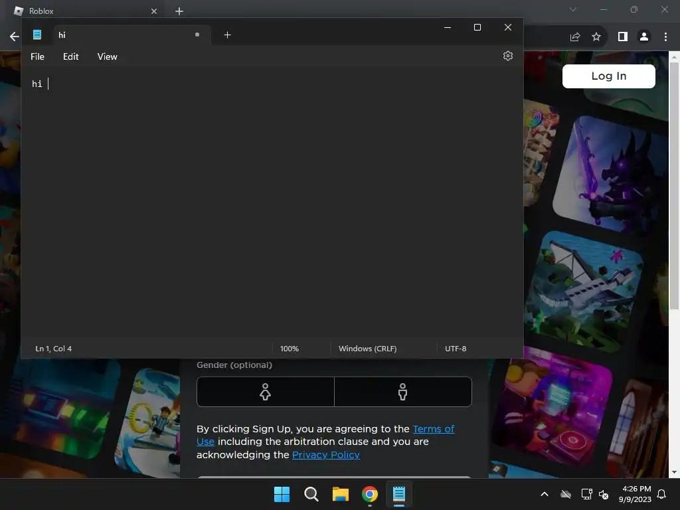
Task: Open the View menu in Notepad
Action: [107, 57]
